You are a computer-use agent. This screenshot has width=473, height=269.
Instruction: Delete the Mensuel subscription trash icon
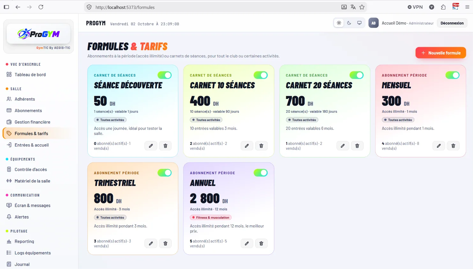click(453, 146)
